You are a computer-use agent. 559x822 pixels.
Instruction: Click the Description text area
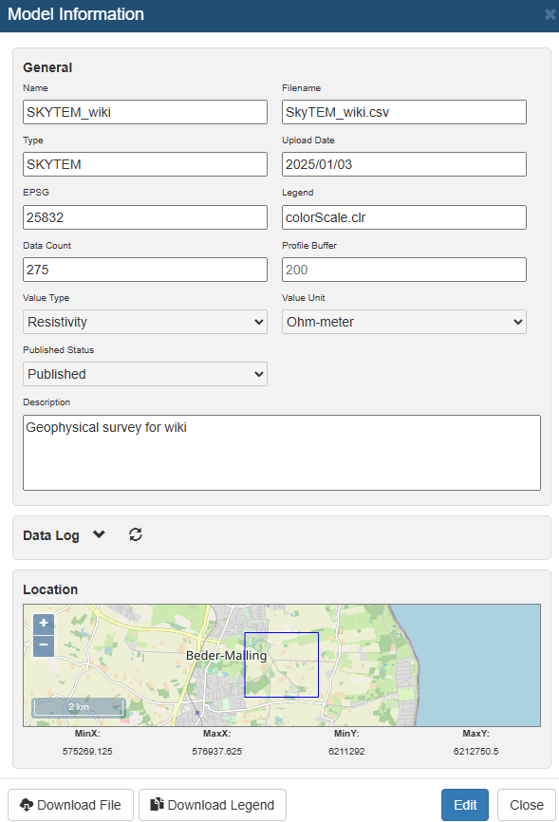(x=282, y=453)
